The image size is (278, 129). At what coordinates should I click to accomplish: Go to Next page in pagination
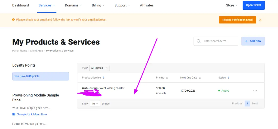click(x=255, y=103)
